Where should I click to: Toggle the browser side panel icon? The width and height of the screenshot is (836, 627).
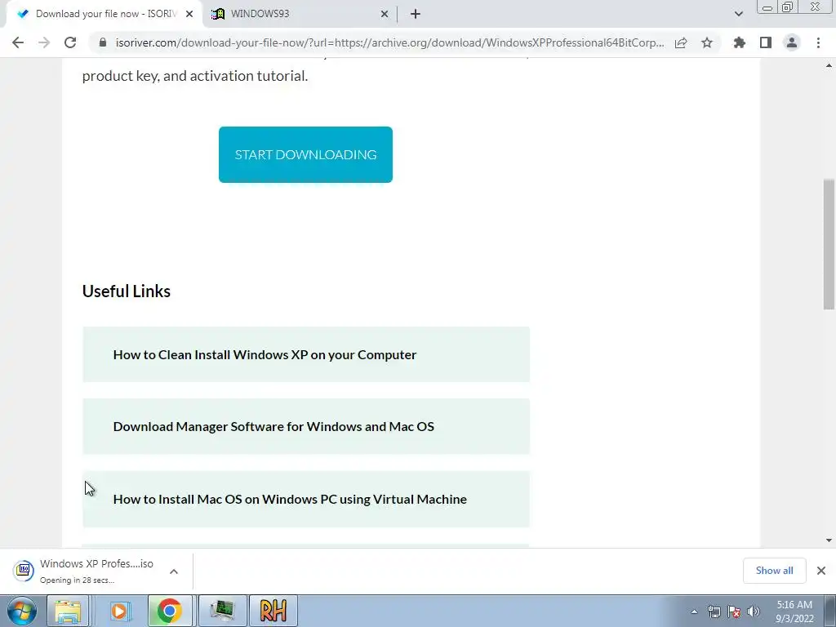(x=766, y=42)
